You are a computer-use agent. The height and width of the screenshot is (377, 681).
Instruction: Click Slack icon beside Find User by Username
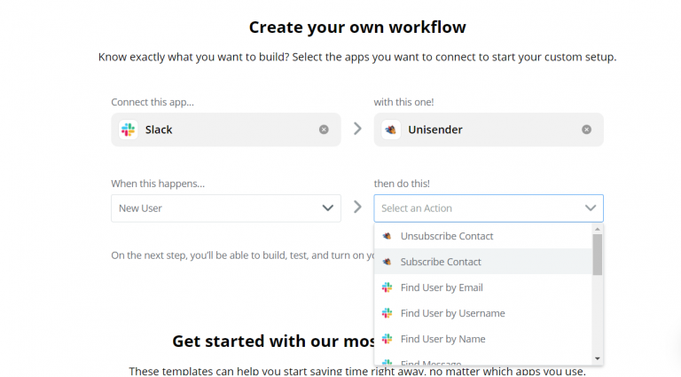[x=387, y=313]
